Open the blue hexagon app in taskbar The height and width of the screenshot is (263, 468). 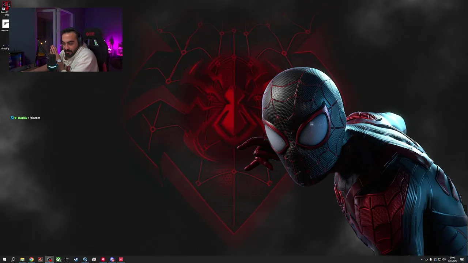[x=85, y=259]
